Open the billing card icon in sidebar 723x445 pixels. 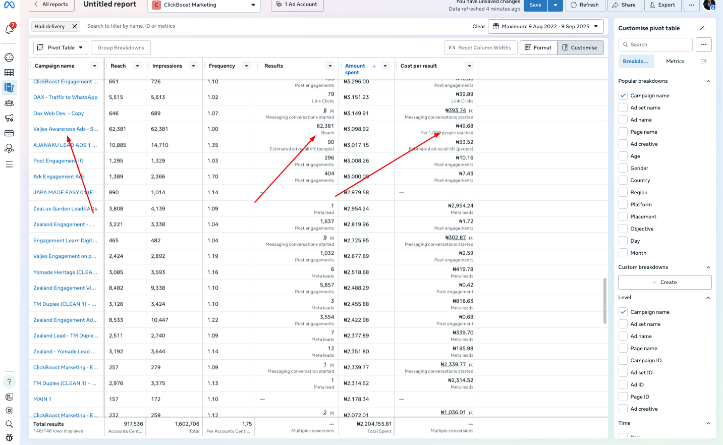click(9, 133)
